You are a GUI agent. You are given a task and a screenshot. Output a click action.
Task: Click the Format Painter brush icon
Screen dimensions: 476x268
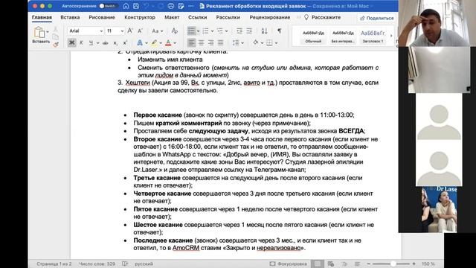(56, 45)
